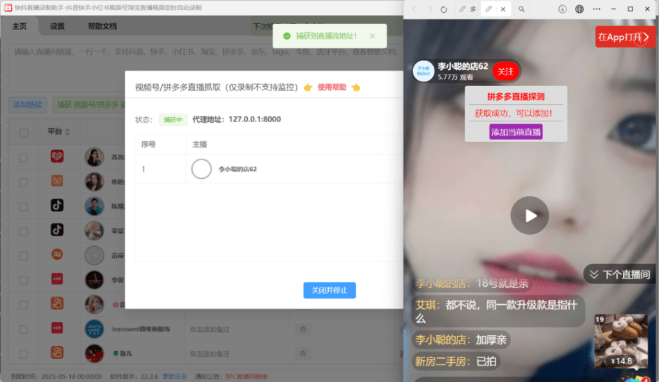Reload the live stream browser page
659x382 pixels.
[444, 9]
